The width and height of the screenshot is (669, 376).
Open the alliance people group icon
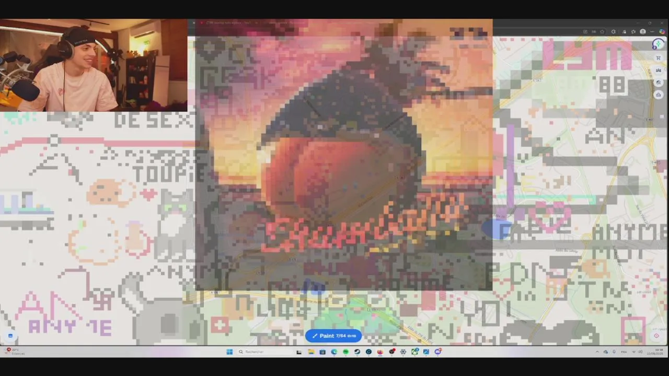point(659,70)
